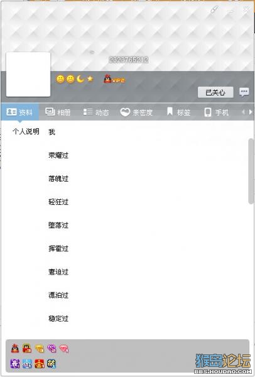The width and height of the screenshot is (255, 377).
Task: Click the 萌 badge icon
Action: tap(52, 364)
